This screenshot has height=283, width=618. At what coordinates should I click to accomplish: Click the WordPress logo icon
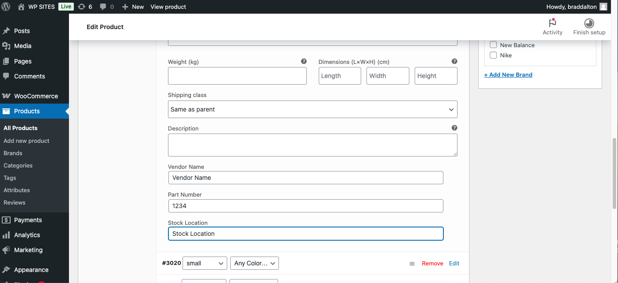coord(6,7)
